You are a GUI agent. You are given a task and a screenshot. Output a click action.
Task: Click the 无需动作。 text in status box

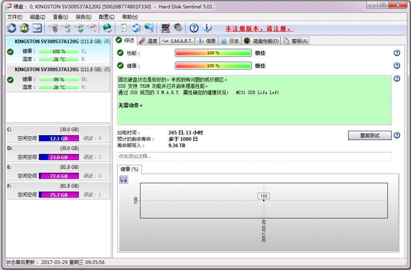click(x=130, y=105)
